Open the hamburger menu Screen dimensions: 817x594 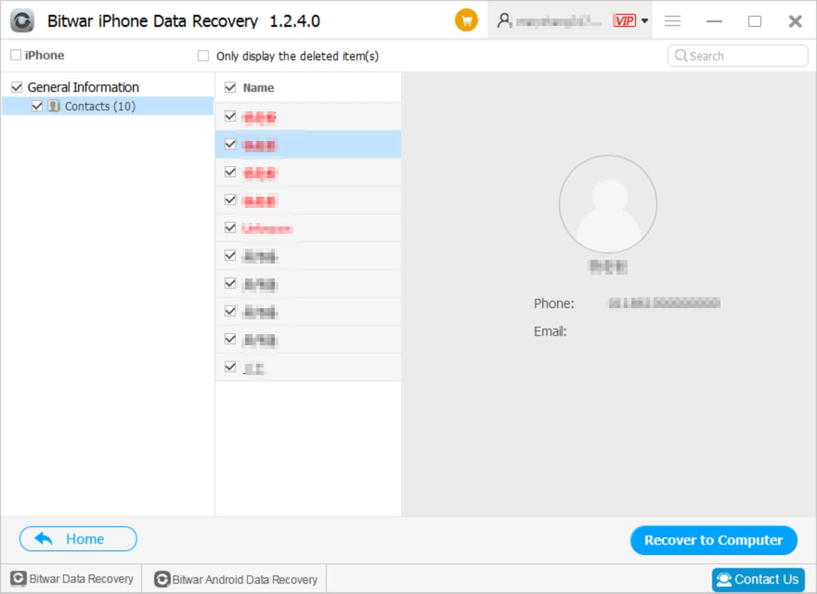[673, 21]
